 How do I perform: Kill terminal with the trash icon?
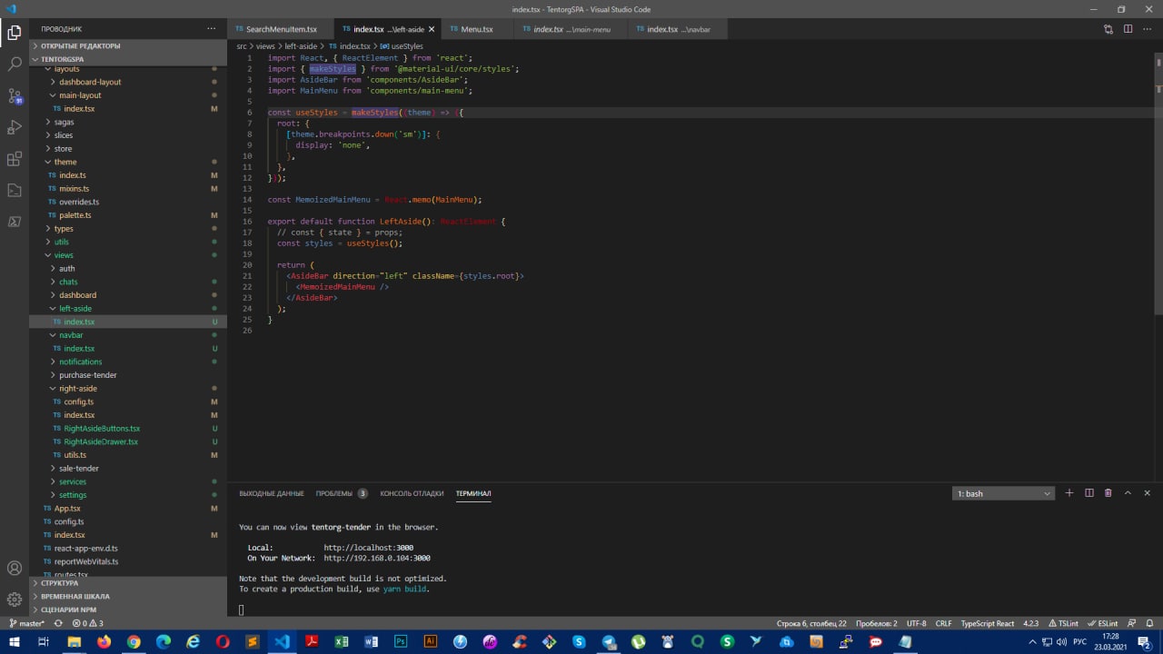click(x=1108, y=493)
